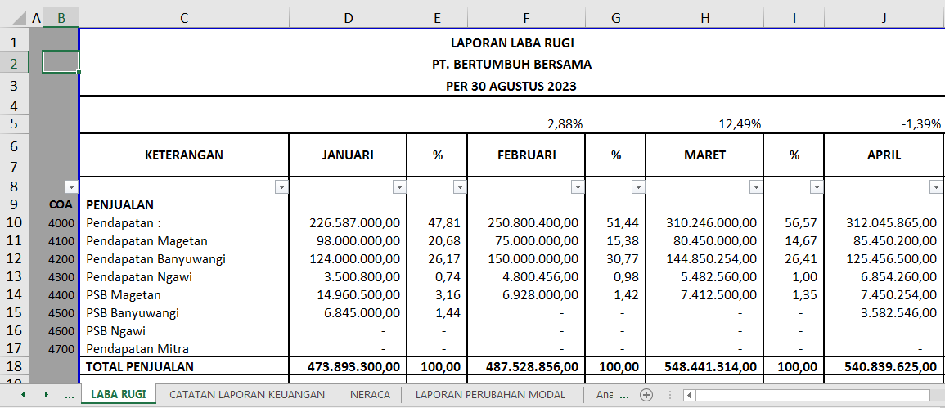
Task: Select row 10 header
Action: (15, 223)
